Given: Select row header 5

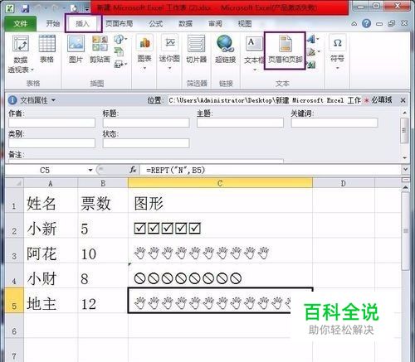Looking at the screenshot, I should click(14, 301).
